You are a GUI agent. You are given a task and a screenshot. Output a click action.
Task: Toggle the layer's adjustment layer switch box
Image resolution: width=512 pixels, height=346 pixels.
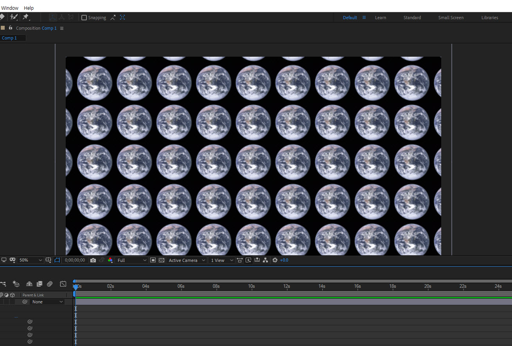pos(7,302)
